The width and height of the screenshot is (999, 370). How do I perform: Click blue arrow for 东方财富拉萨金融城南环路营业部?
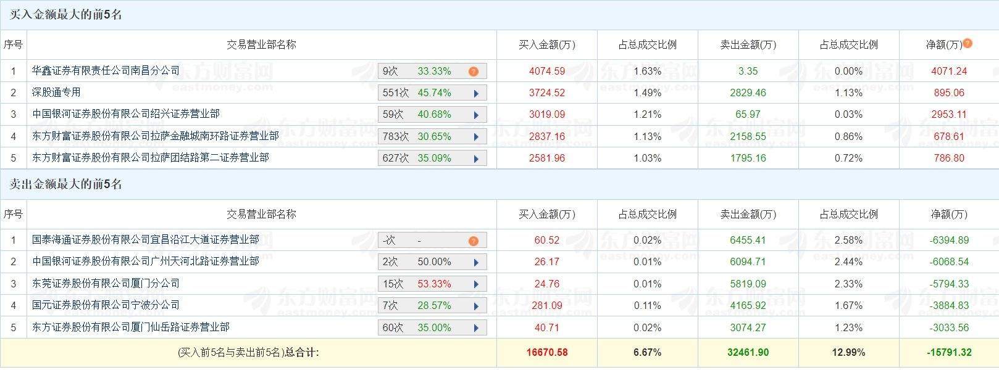coord(476,137)
